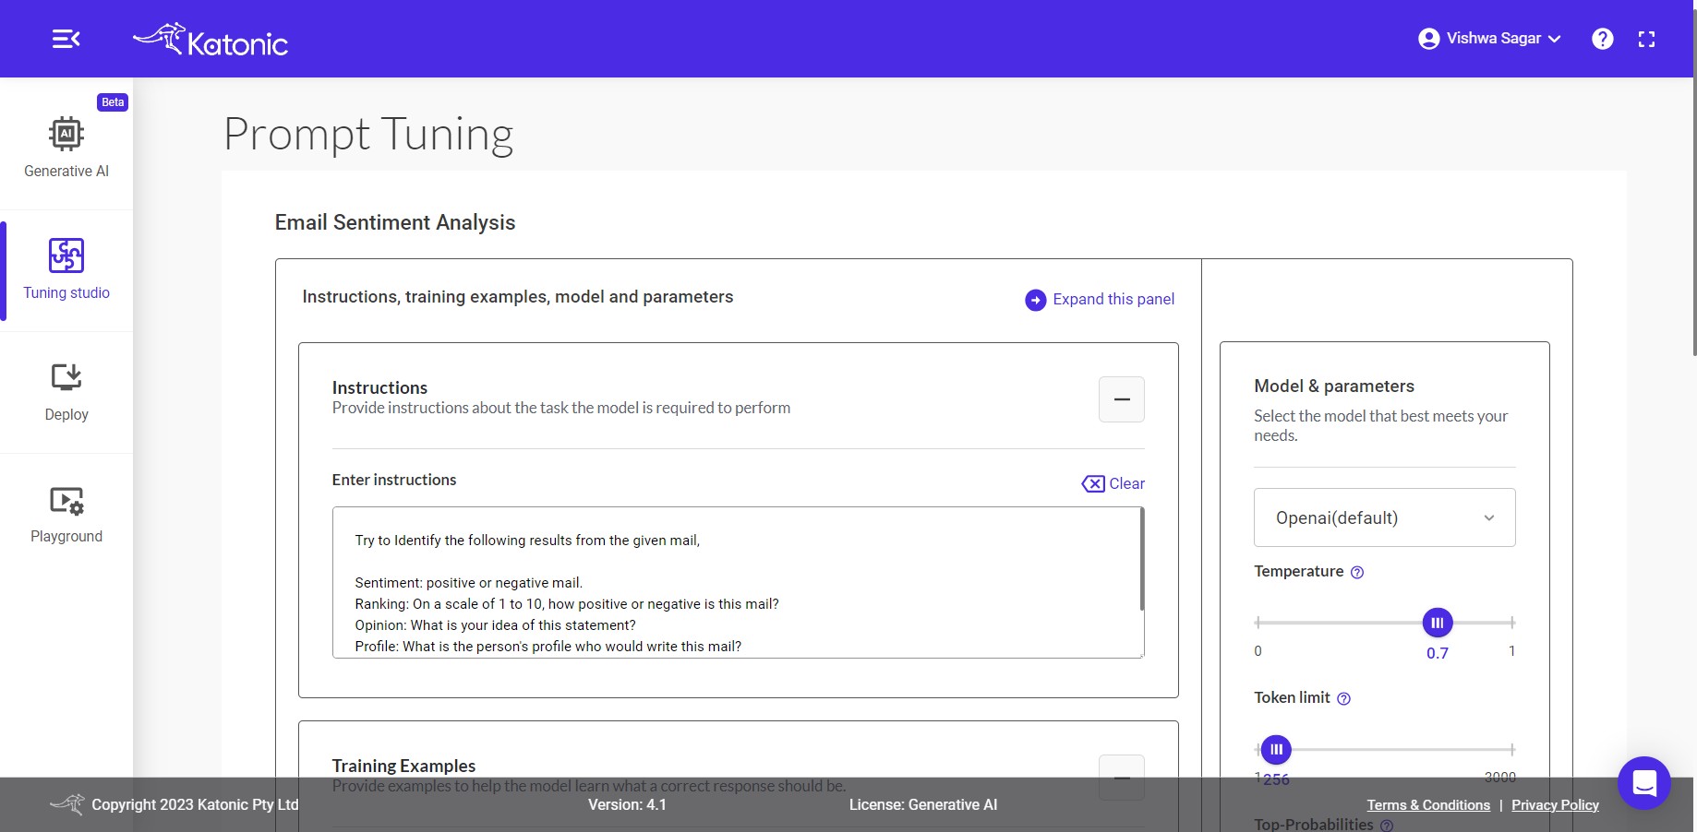Click the Tuning studio puzzle icon

[x=66, y=256]
